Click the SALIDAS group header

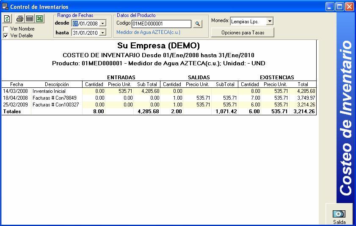click(x=199, y=77)
